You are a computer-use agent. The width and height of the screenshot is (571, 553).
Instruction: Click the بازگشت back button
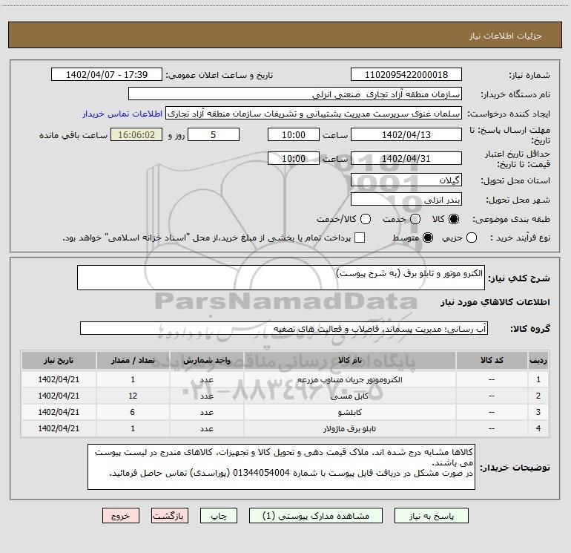(x=170, y=516)
